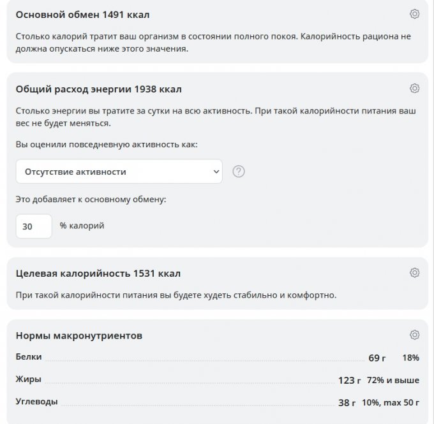The height and width of the screenshot is (424, 434).
Task: Click gear icon beside Общий расход энергии
Action: coord(414,88)
